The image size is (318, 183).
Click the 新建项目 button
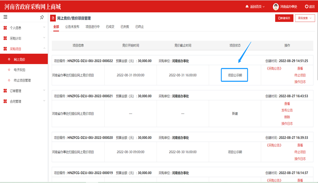[284, 18]
